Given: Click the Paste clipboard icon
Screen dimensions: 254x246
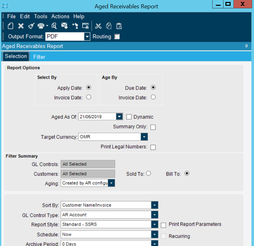Looking at the screenshot, I should 119,26.
